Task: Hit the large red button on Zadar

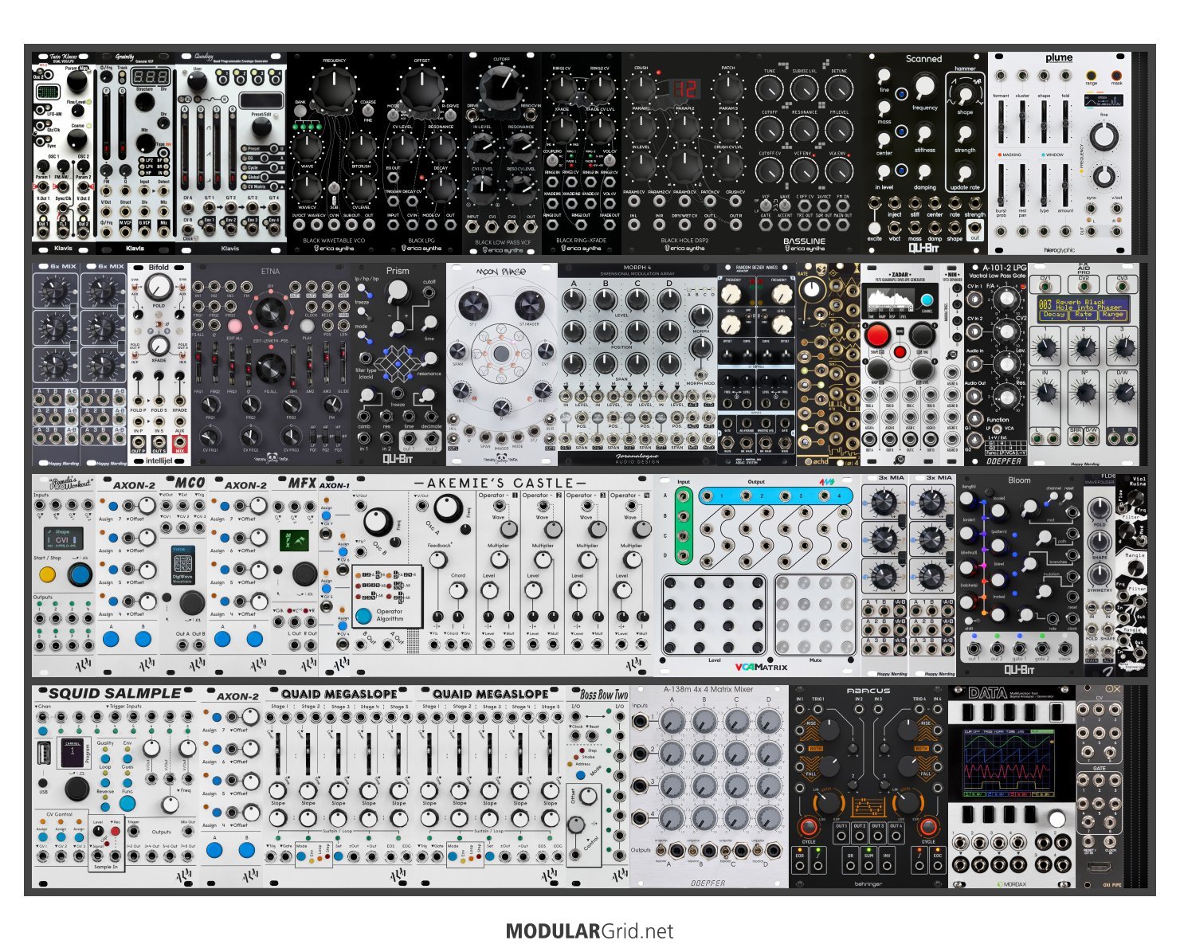Action: click(x=878, y=335)
